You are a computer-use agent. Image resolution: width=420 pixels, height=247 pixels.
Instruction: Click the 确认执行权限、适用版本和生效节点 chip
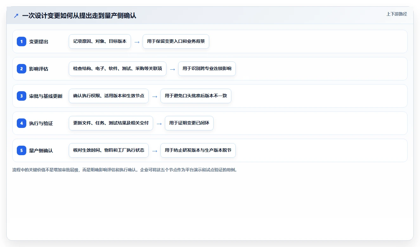click(x=109, y=96)
